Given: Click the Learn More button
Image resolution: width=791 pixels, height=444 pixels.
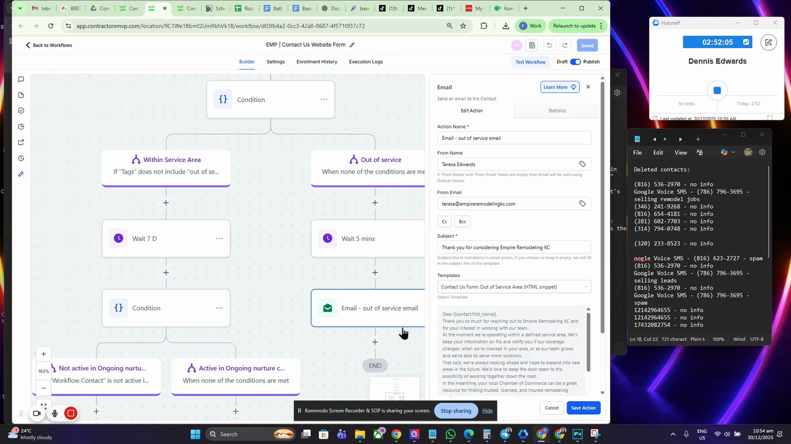Looking at the screenshot, I should 560,87.
